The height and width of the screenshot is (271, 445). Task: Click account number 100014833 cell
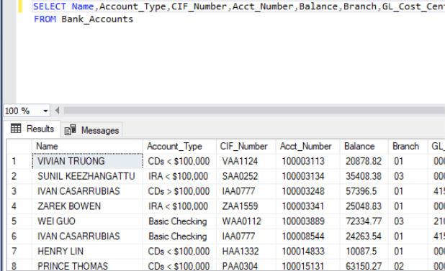307,251
